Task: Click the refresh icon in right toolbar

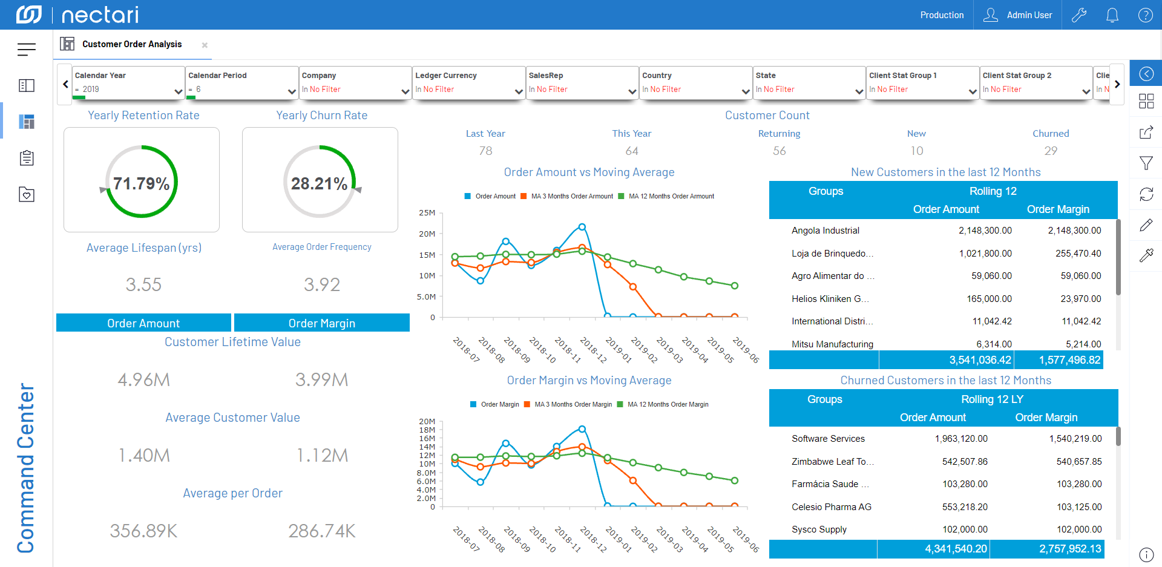Action: tap(1146, 194)
